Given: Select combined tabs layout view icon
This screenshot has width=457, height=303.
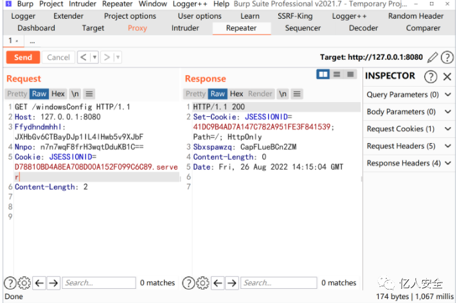Looking at the screenshot, I should tap(350, 74).
